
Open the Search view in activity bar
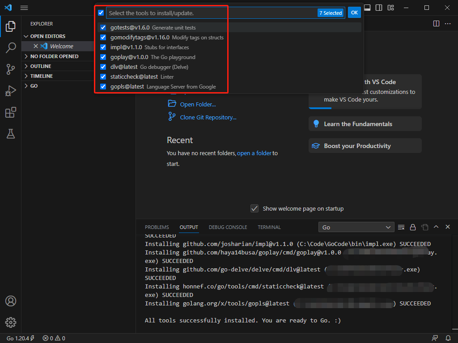11,47
